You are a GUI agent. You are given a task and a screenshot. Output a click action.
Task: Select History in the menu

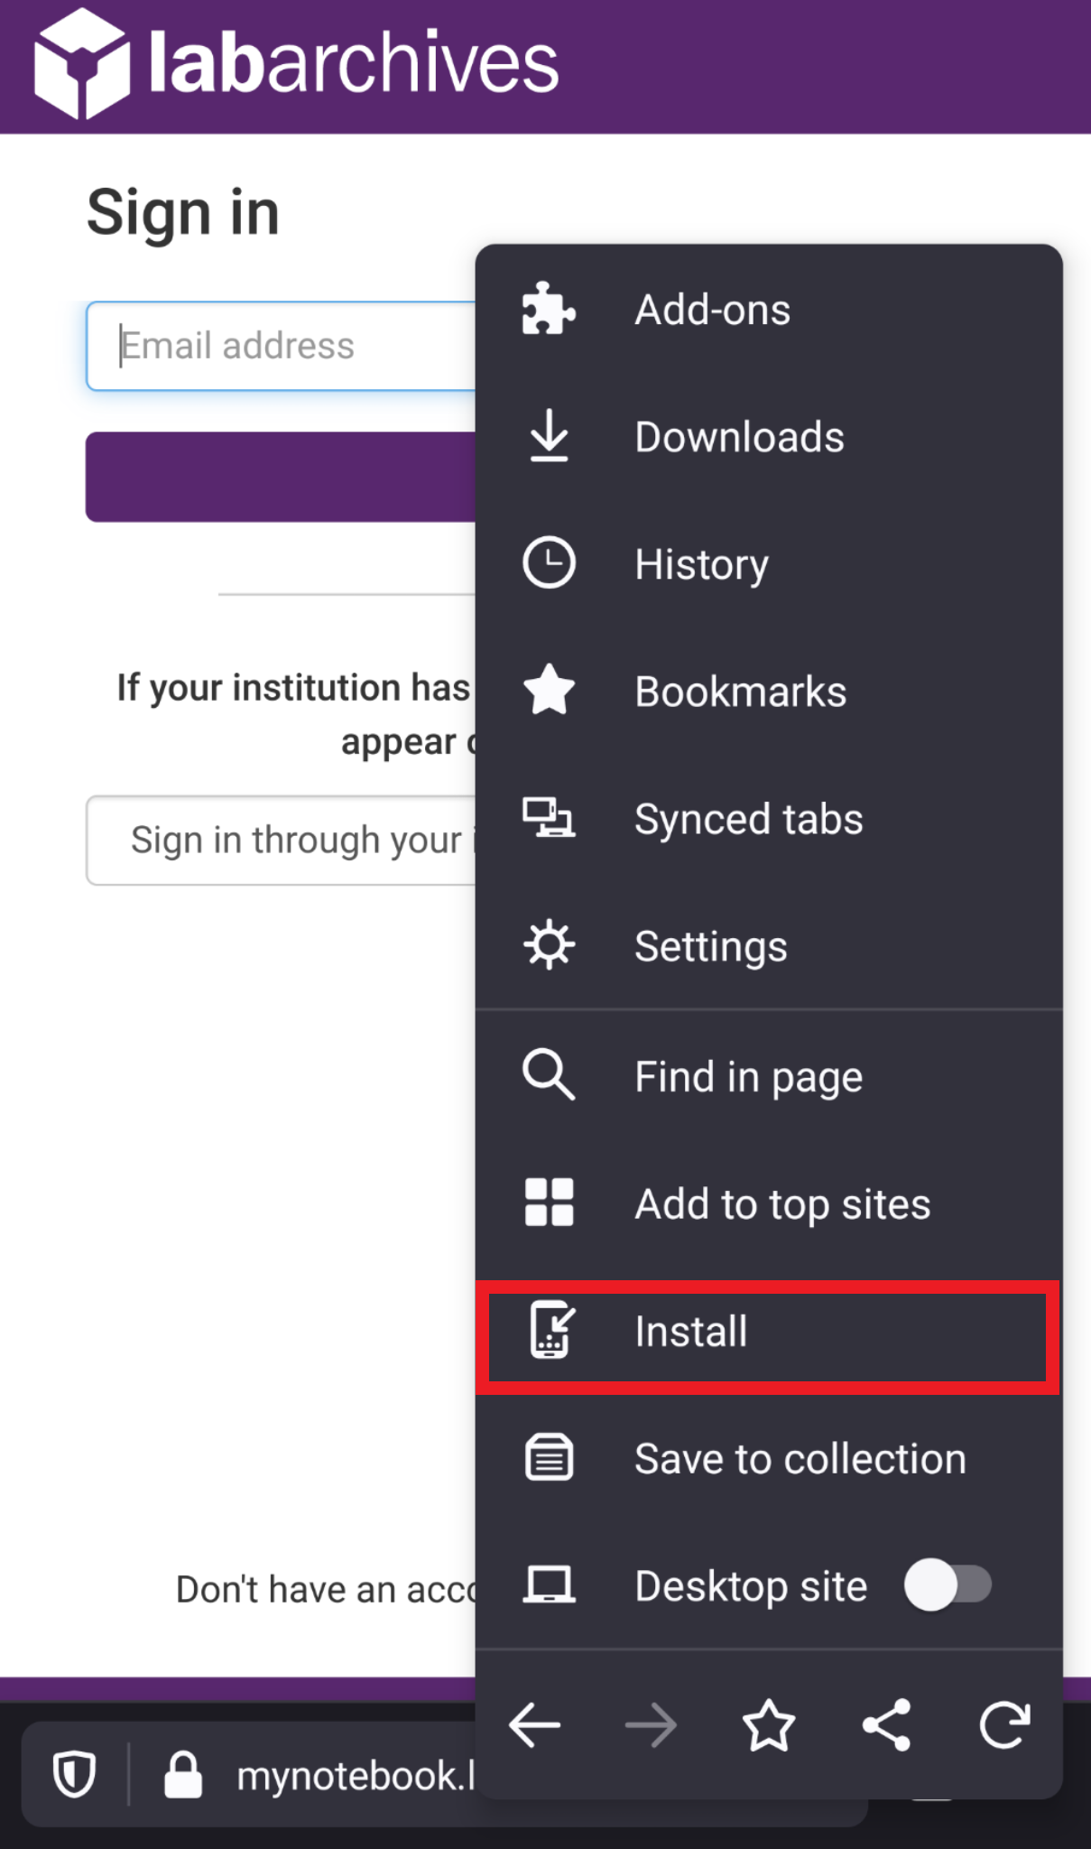click(x=769, y=563)
